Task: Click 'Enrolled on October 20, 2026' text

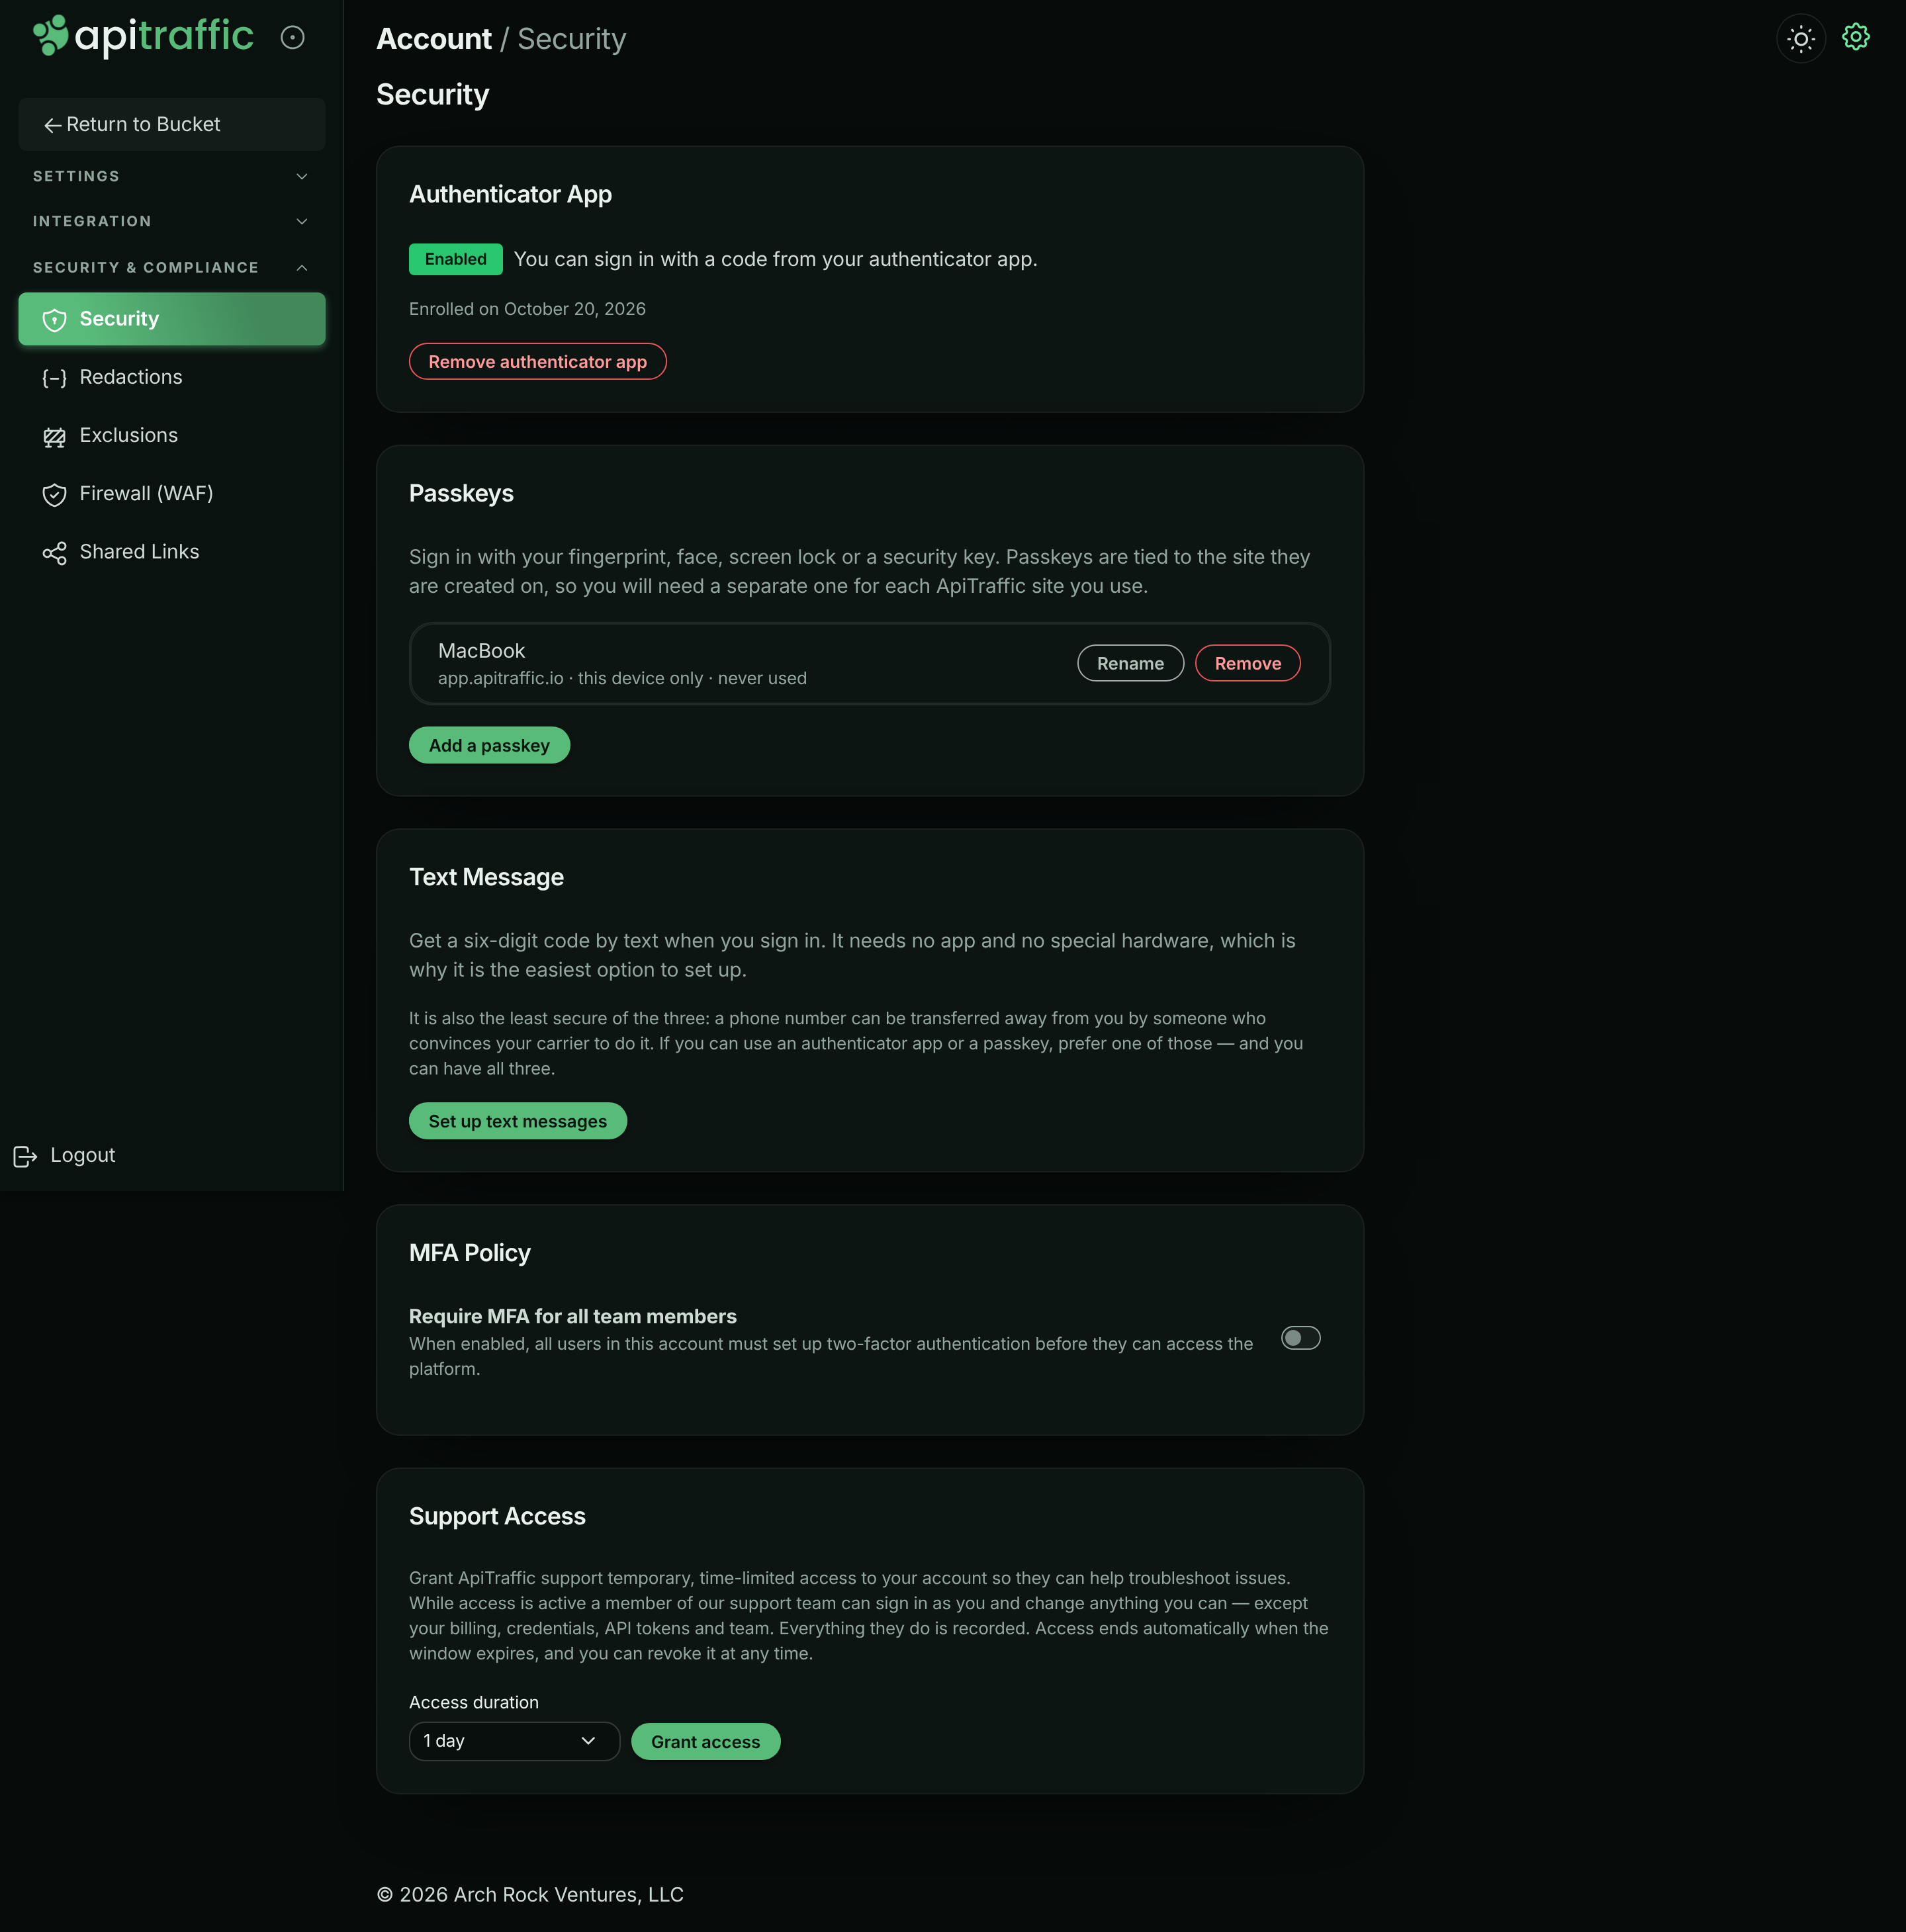Action: 527,309
